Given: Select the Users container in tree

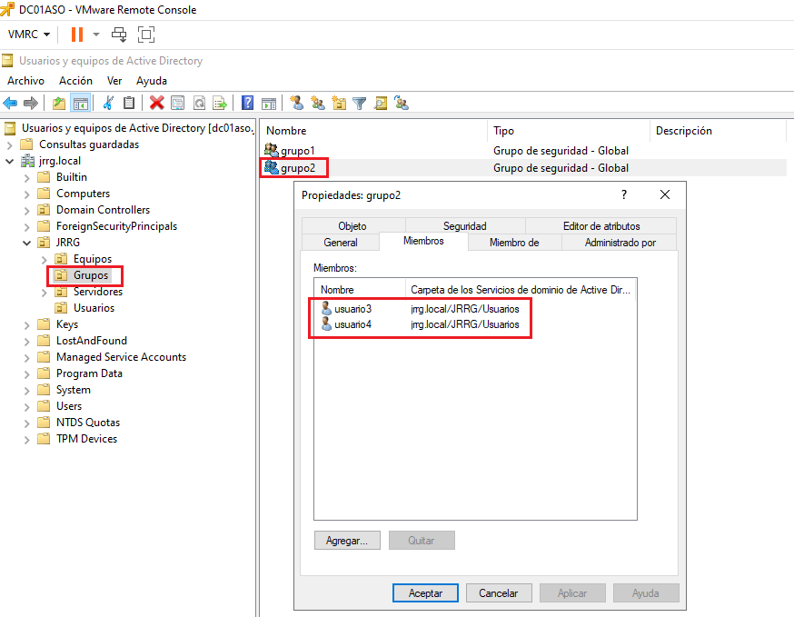Looking at the screenshot, I should [x=69, y=406].
